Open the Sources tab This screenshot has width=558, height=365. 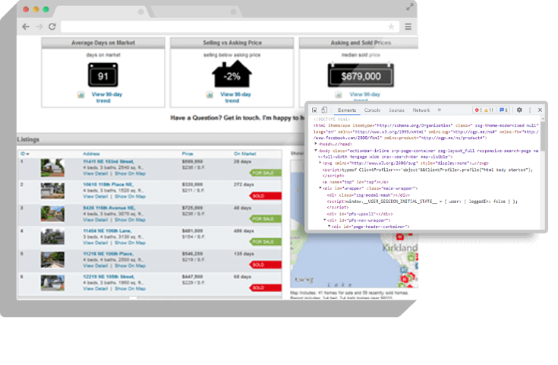coord(396,110)
